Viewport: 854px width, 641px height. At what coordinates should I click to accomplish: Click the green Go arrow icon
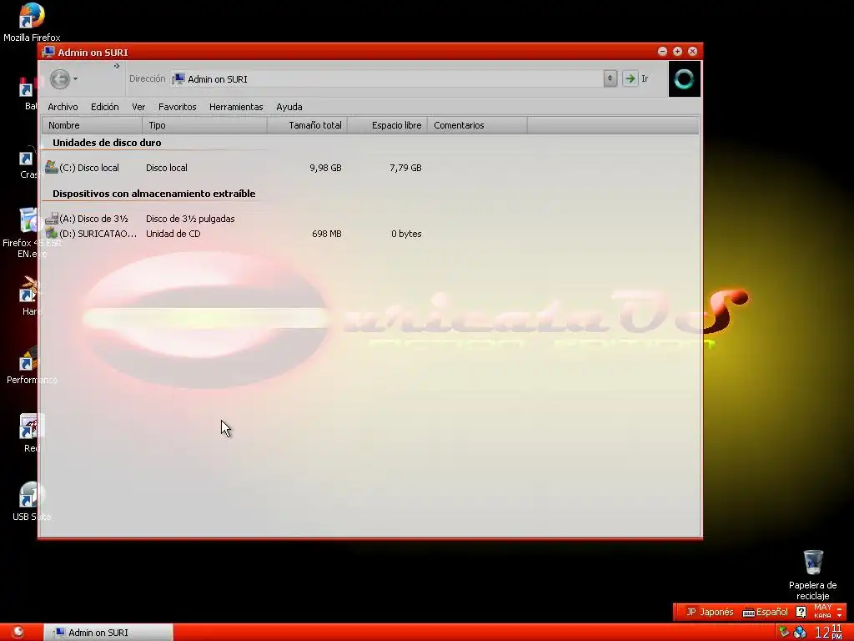630,78
